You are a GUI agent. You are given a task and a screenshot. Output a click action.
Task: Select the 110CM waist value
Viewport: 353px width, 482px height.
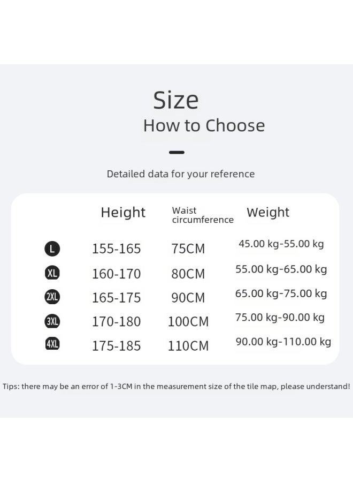tap(188, 346)
